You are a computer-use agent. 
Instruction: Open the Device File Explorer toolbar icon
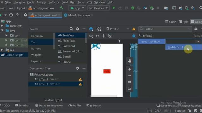click(166, 8)
